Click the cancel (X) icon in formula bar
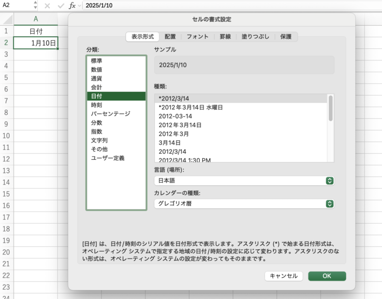The width and height of the screenshot is (382, 299). coord(47,6)
